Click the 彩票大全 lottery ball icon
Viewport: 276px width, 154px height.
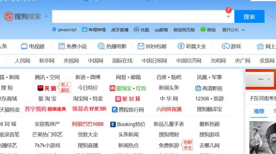click(181, 46)
